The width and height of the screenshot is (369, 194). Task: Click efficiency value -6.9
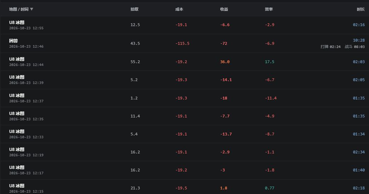pyautogui.click(x=270, y=43)
